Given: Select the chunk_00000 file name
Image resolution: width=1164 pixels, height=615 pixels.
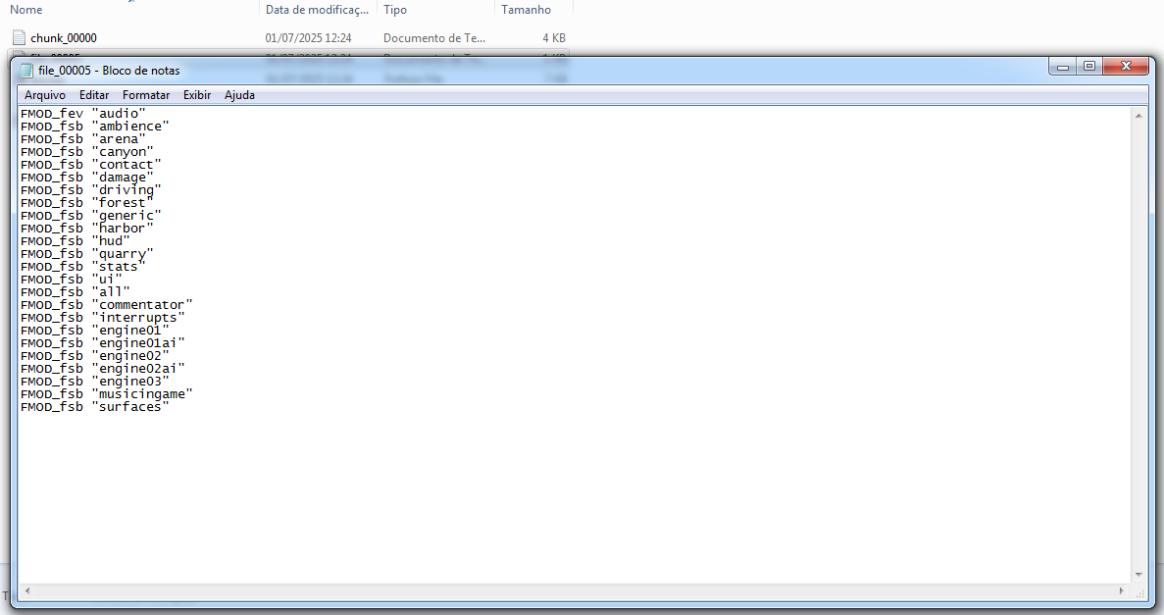Looking at the screenshot, I should 64,38.
